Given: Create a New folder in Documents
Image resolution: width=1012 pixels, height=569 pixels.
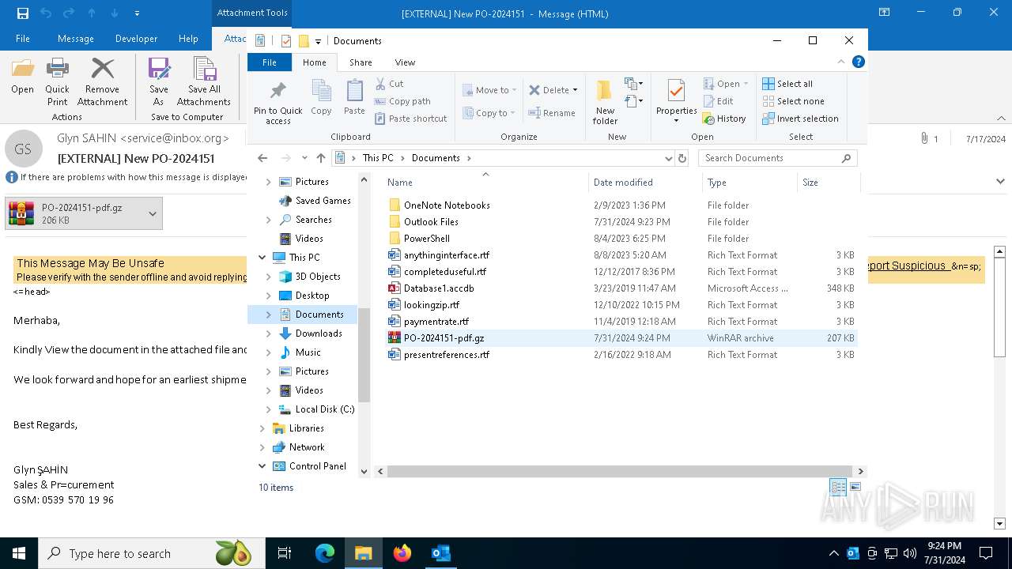Looking at the screenshot, I should click(605, 101).
